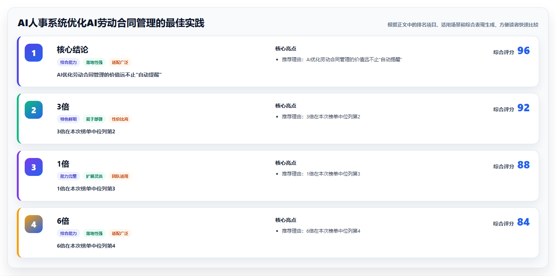Click the rank 2 number badge
556x276 pixels.
(34, 110)
